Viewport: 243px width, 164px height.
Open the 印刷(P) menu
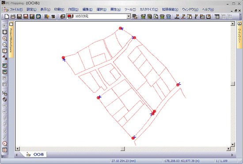tap(59, 10)
